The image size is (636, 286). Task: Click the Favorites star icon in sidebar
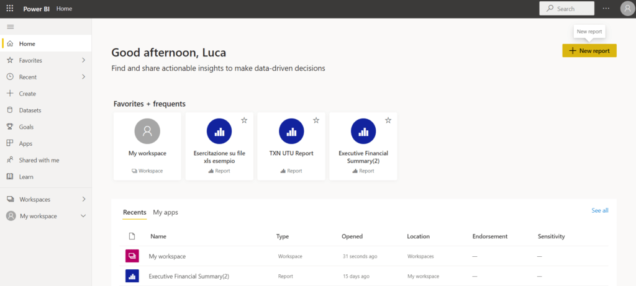pyautogui.click(x=11, y=60)
